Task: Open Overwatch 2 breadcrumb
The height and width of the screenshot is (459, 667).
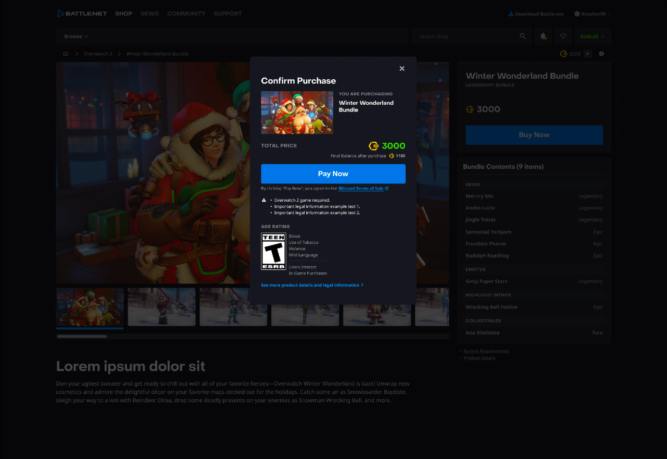Action: 98,54
